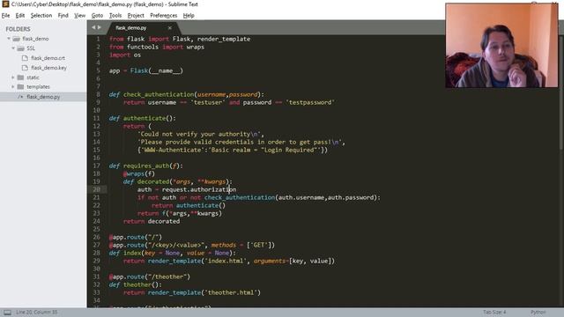Click the static folder icon
The width and height of the screenshot is (564, 317).
20,77
